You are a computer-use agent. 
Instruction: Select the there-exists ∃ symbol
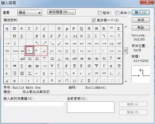click(74, 66)
